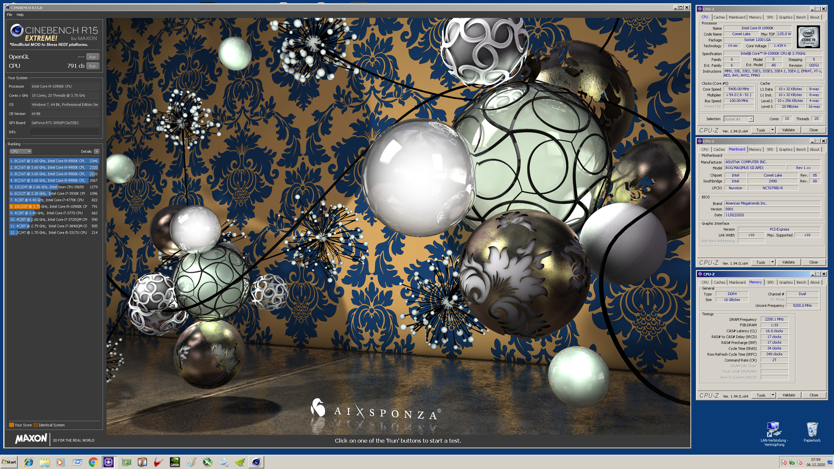Switch to Bench tab in top CPU-Z window
Screen dimensions: 834x469
click(x=801, y=17)
